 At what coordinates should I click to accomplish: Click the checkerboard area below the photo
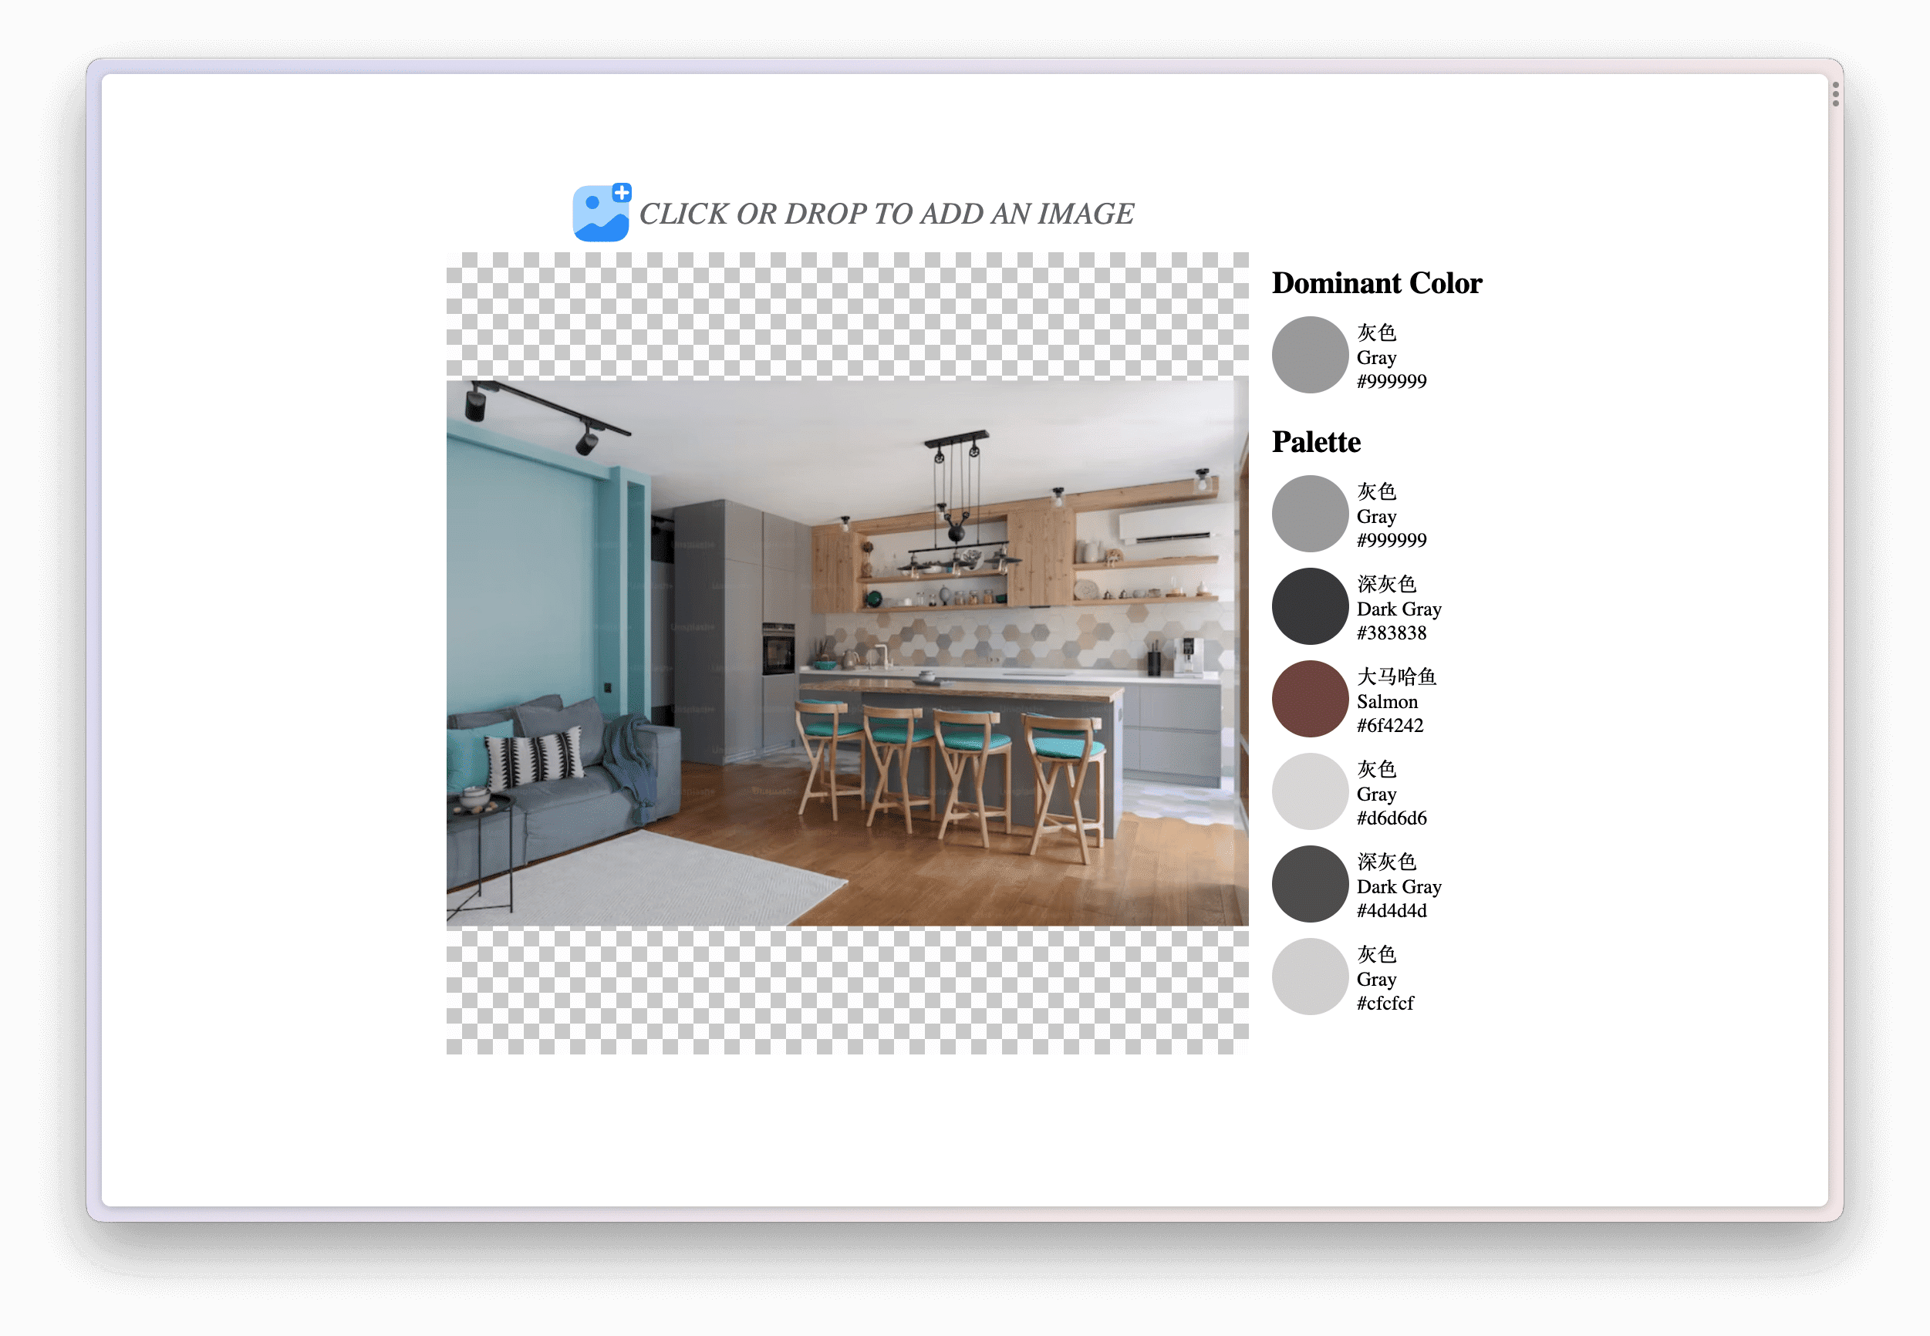click(x=847, y=991)
